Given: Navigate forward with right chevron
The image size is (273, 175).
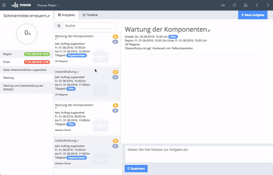Looking at the screenshot, I should point(268,5).
